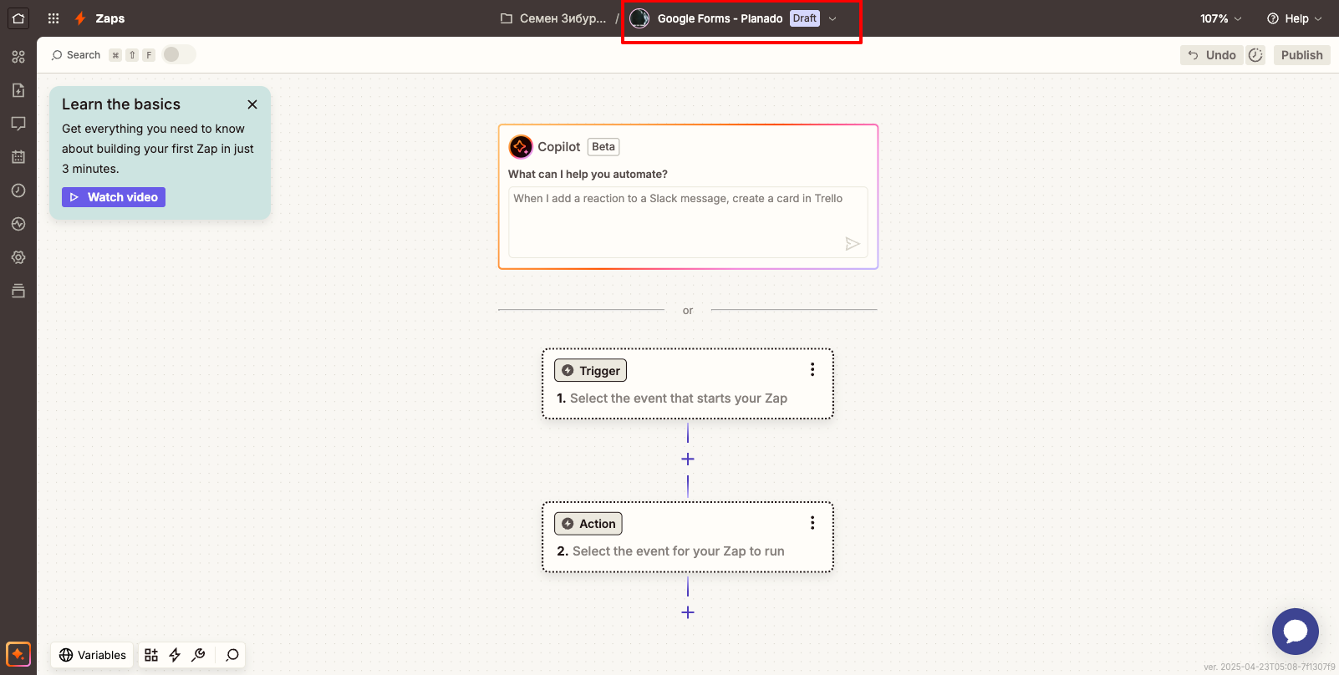Click the Watch video button
This screenshot has height=675, width=1339.
[x=114, y=197]
